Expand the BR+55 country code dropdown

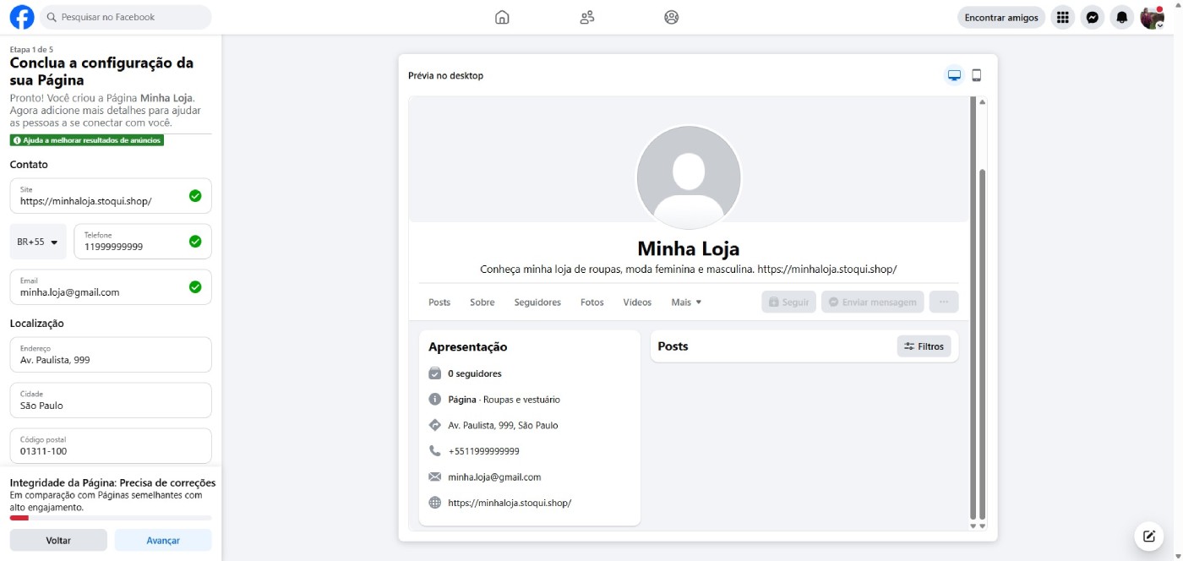coord(38,242)
